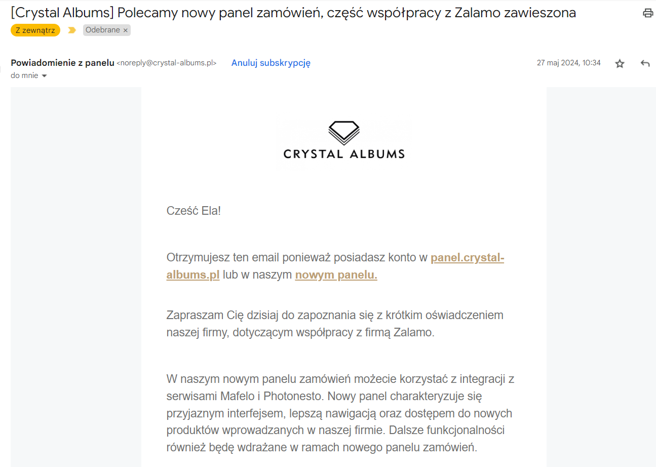Open the Odebrane label

[102, 30]
